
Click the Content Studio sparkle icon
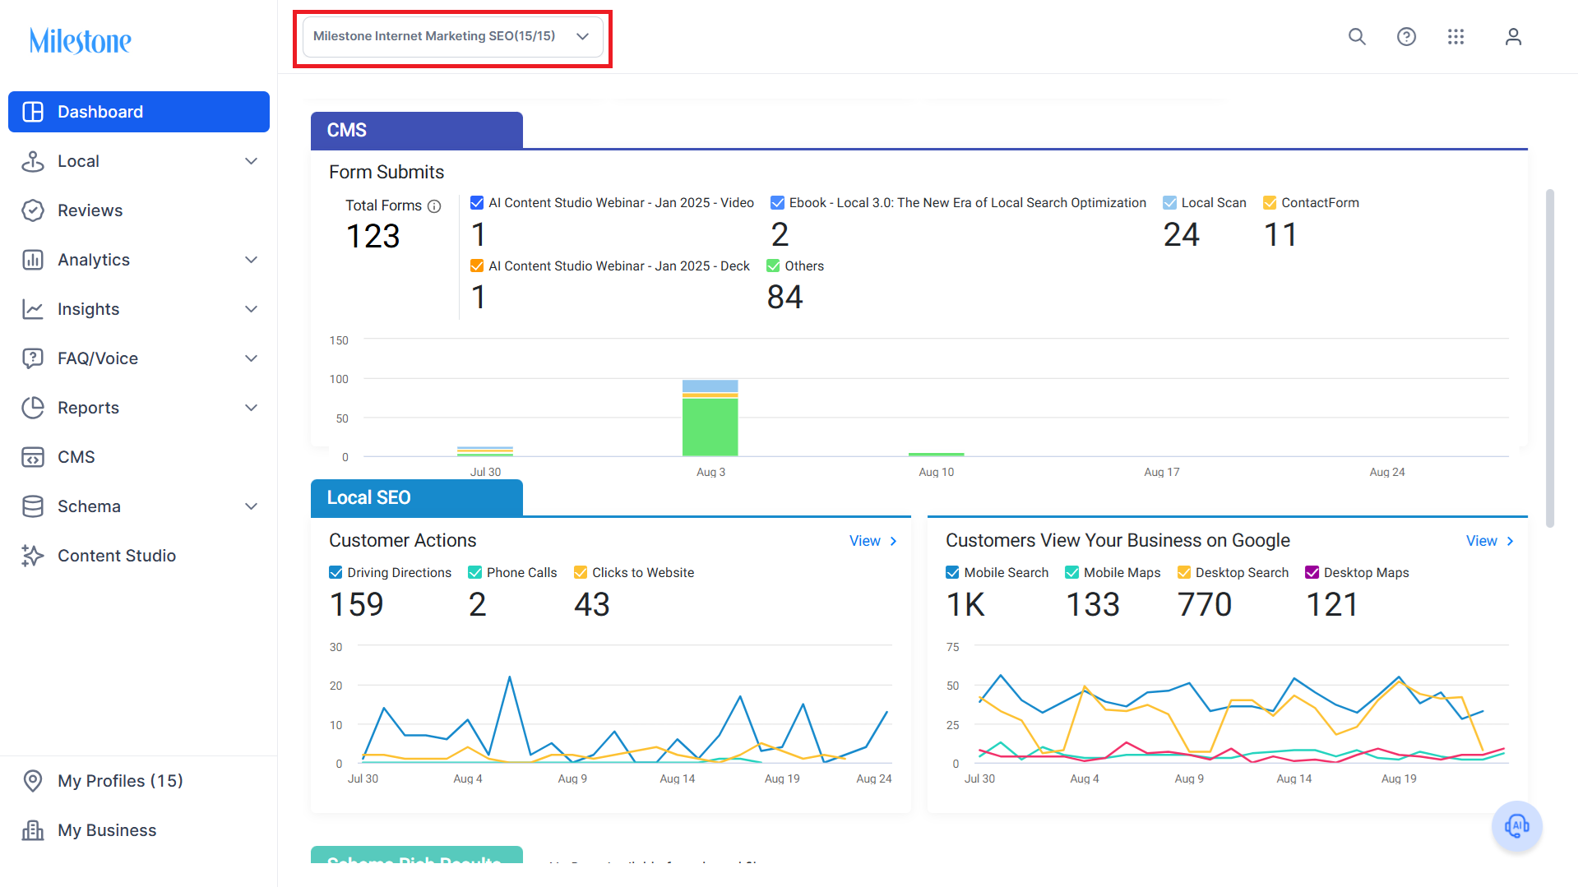(33, 556)
